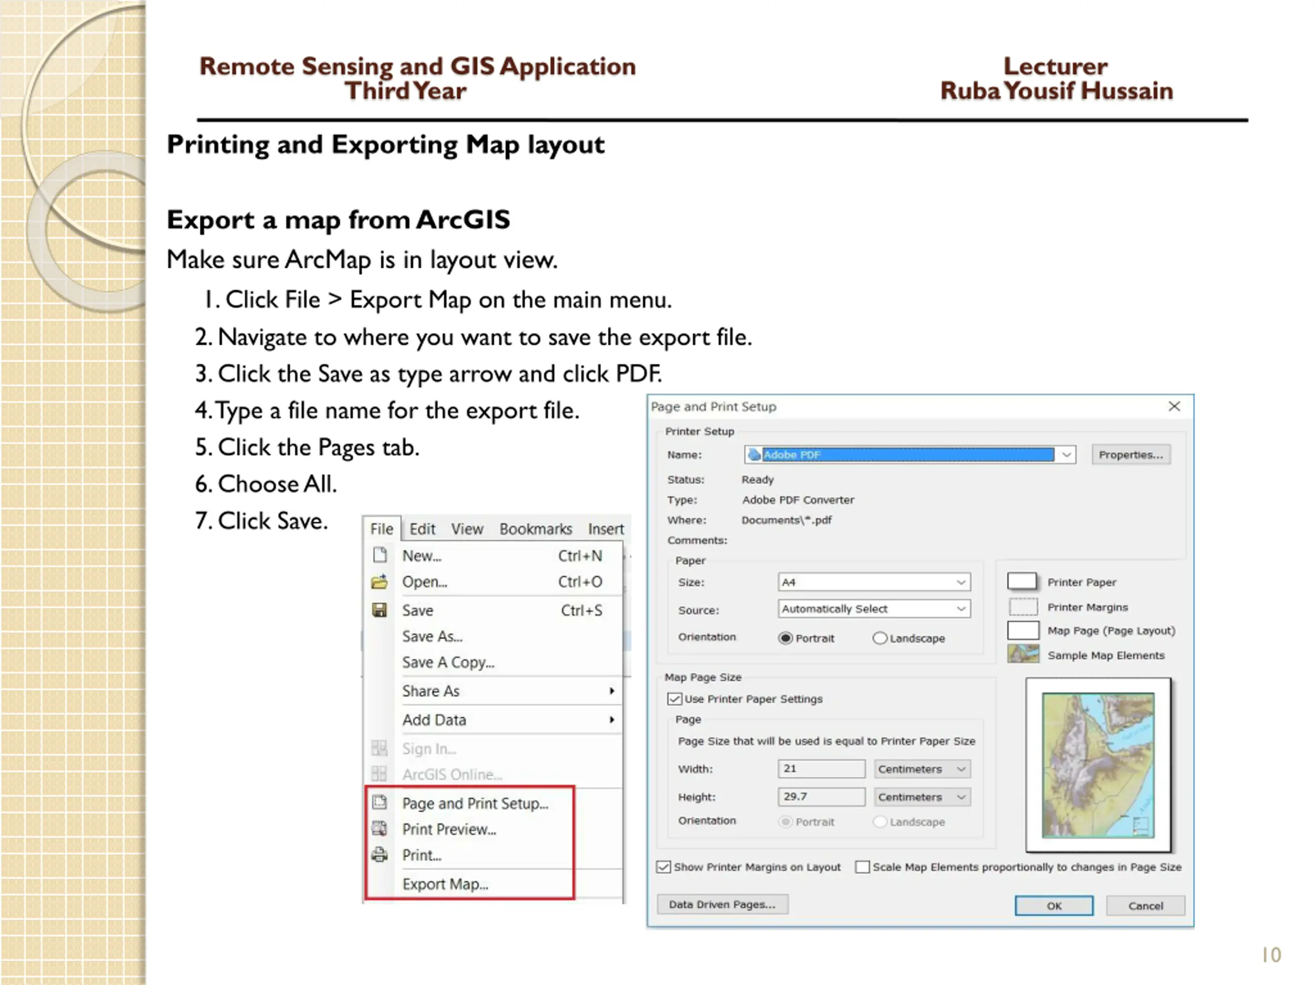The width and height of the screenshot is (1314, 985).
Task: Toggle Use Printer Paper Settings checkbox
Action: click(x=674, y=699)
